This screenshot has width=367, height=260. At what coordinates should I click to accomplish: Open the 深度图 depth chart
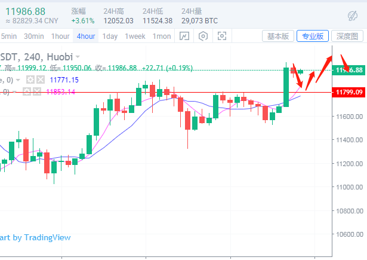[347, 36]
